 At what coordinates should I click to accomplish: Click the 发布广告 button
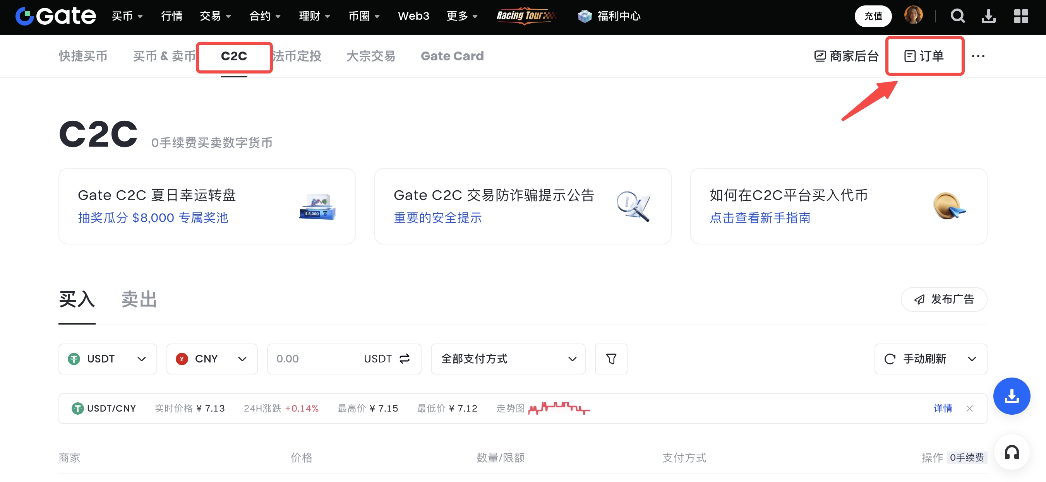[944, 299]
